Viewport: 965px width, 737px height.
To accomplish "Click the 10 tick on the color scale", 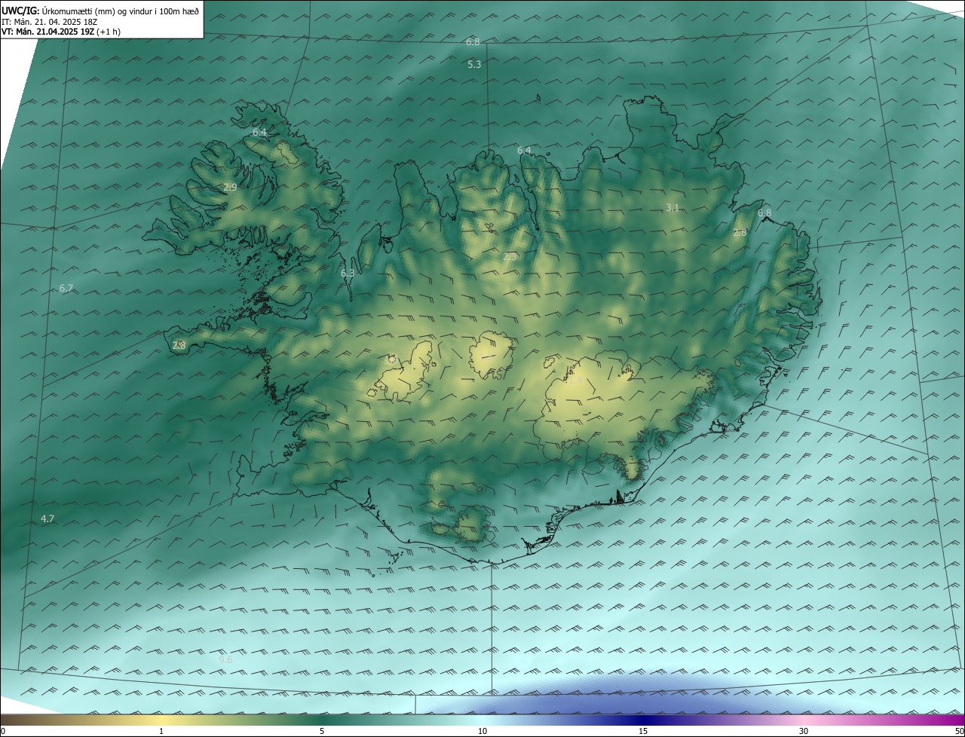I will (482, 731).
